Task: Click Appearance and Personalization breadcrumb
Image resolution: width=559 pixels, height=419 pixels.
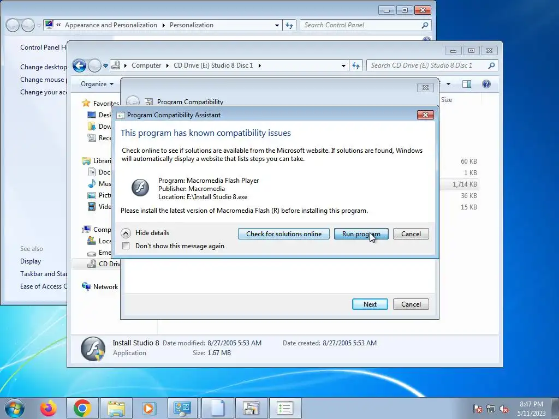Action: pos(111,25)
